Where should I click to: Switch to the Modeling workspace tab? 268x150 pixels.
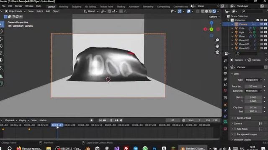pyautogui.click(x=63, y=7)
